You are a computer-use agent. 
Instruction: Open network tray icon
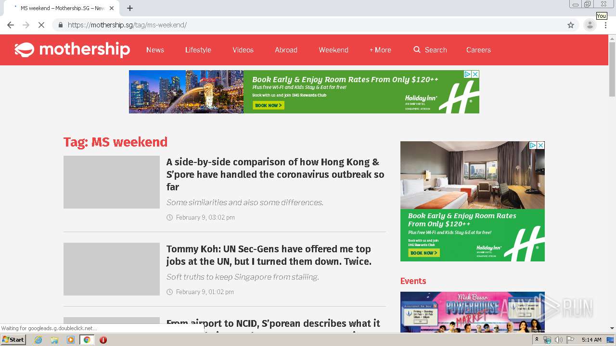(x=547, y=340)
